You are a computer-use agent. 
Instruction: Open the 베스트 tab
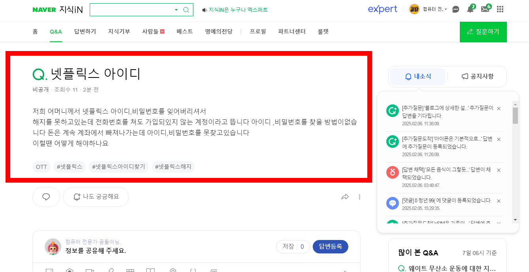pos(185,32)
